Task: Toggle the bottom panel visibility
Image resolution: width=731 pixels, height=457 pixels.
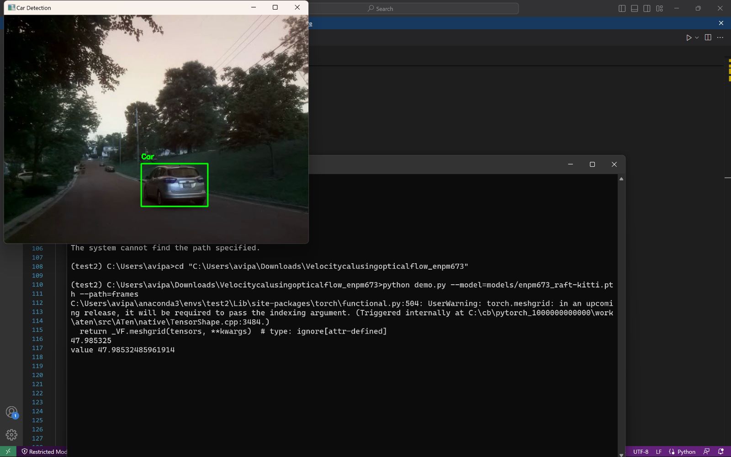Action: pyautogui.click(x=634, y=8)
